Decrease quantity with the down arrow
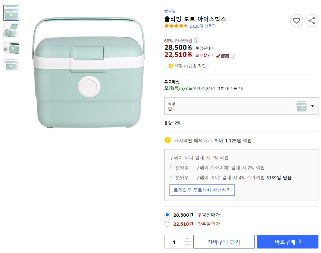321x253 pixels. click(187, 245)
